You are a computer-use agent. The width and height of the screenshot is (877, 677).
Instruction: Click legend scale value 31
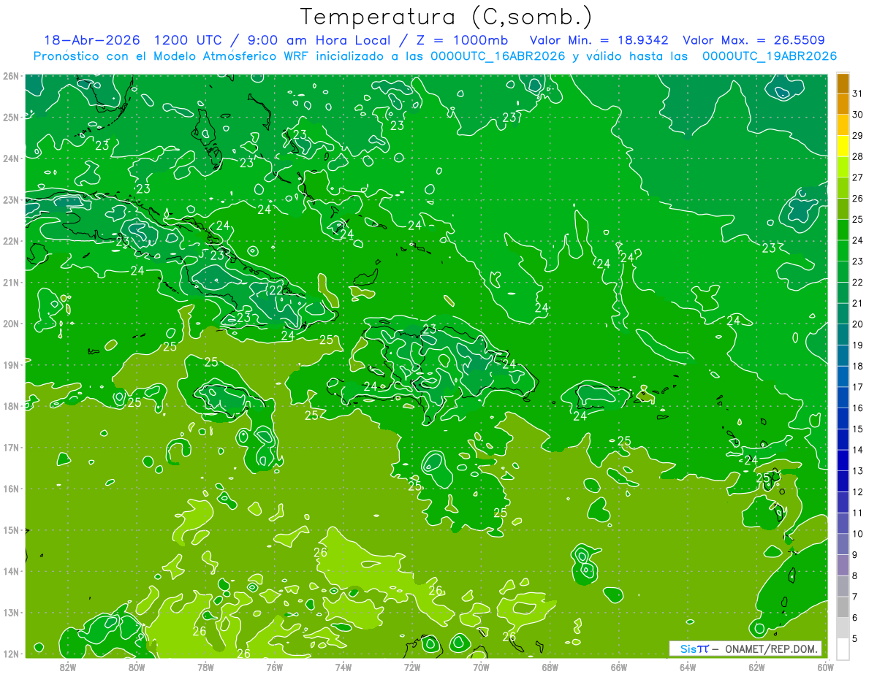click(858, 93)
